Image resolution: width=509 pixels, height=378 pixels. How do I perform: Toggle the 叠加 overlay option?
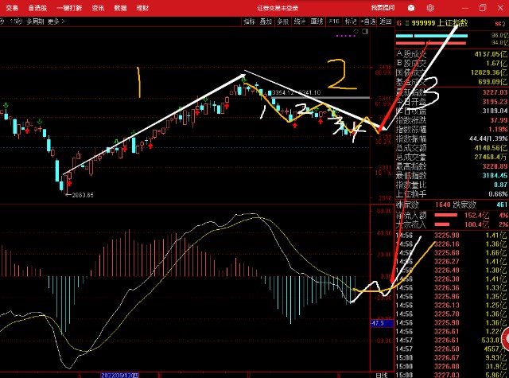pyautogui.click(x=266, y=21)
